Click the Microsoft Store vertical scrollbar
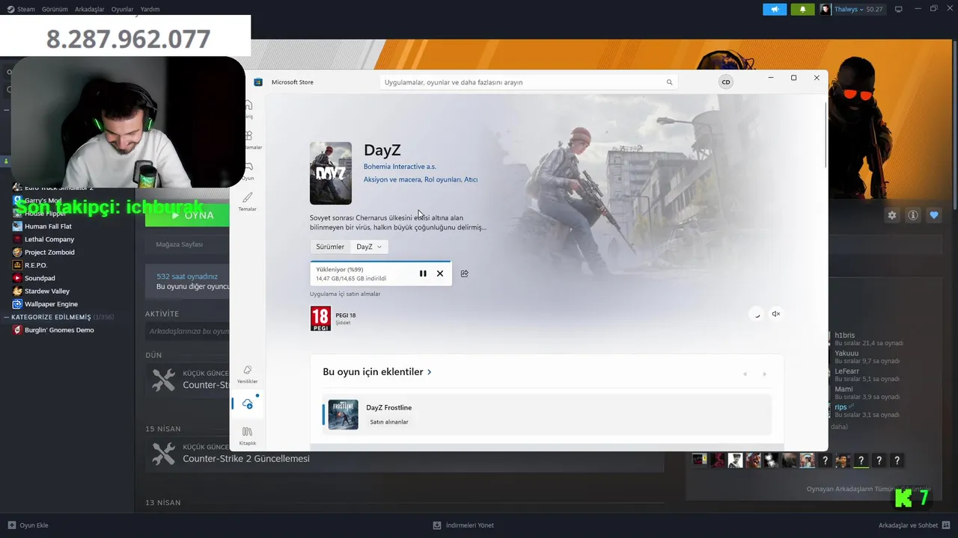 point(826,134)
